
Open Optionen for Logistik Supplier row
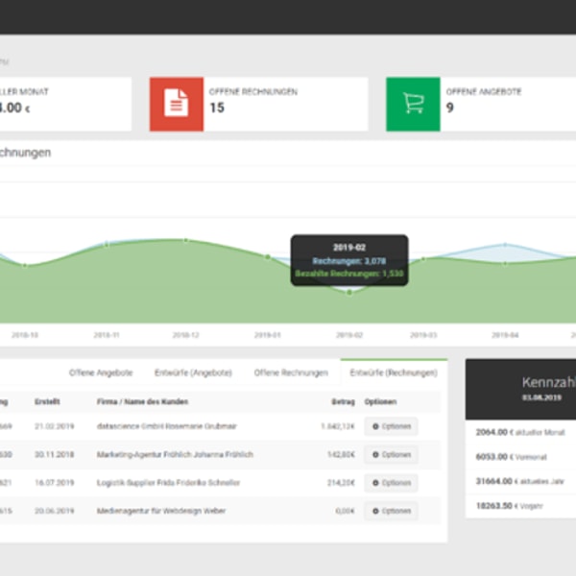pos(392,483)
